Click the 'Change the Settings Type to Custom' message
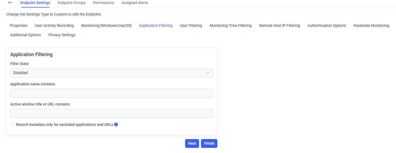396x153 pixels. pos(54,14)
